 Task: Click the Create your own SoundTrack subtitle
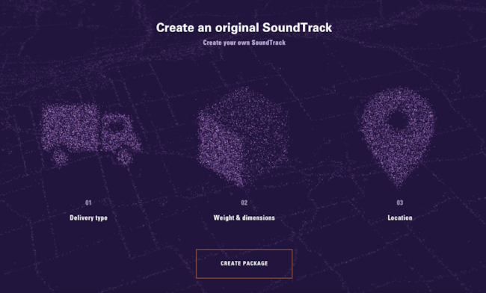[x=244, y=43]
